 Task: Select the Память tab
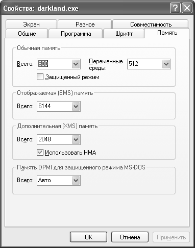[167, 33]
